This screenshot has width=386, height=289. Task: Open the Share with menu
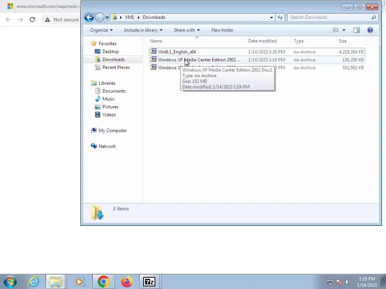point(187,30)
